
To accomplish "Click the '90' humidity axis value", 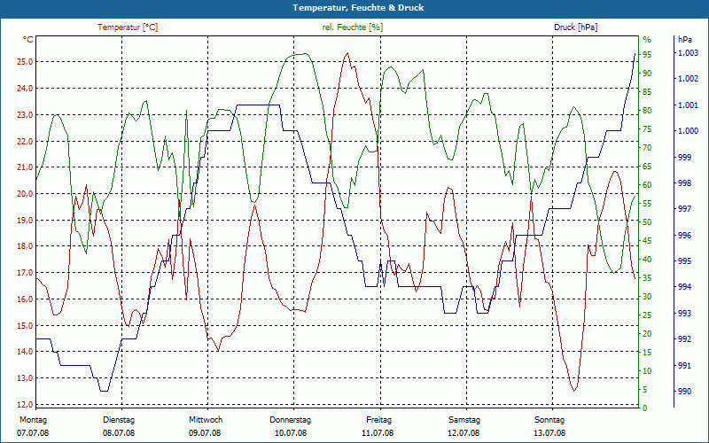I will pyautogui.click(x=647, y=74).
